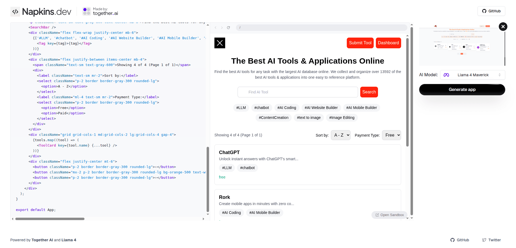
Task: Click the black X logo in the preview
Action: click(220, 43)
